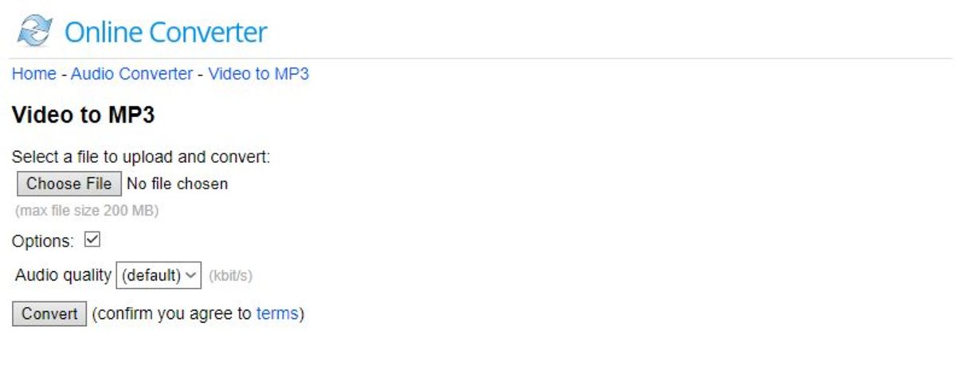Expand the chevron arrow of Audio quality select
The image size is (956, 365).
pyautogui.click(x=190, y=275)
